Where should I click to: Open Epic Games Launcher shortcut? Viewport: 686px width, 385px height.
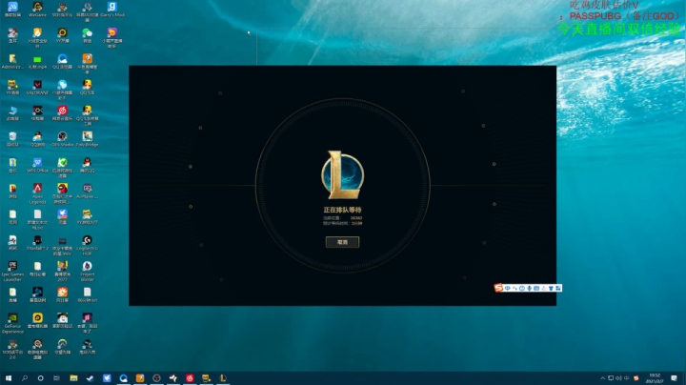(x=12, y=272)
